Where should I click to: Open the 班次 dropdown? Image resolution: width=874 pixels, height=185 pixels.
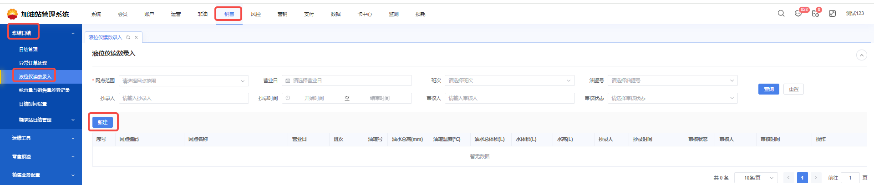click(x=509, y=80)
